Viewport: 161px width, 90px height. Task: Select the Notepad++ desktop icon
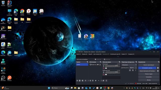(10, 45)
